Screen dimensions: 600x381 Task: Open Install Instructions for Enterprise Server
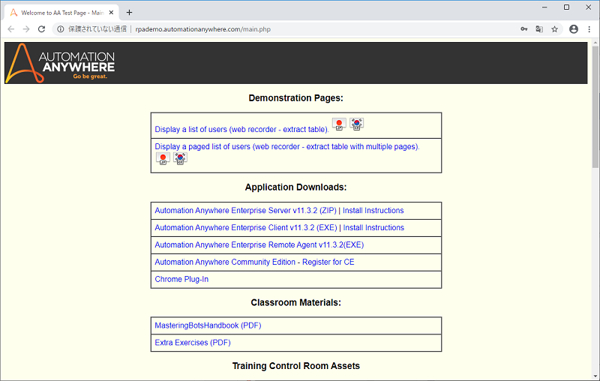(x=373, y=211)
